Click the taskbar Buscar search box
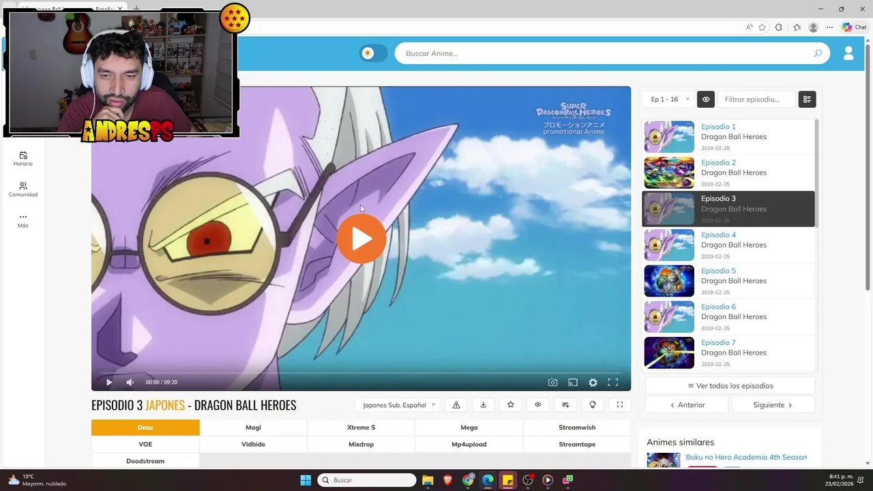Image resolution: width=873 pixels, height=491 pixels. [367, 480]
